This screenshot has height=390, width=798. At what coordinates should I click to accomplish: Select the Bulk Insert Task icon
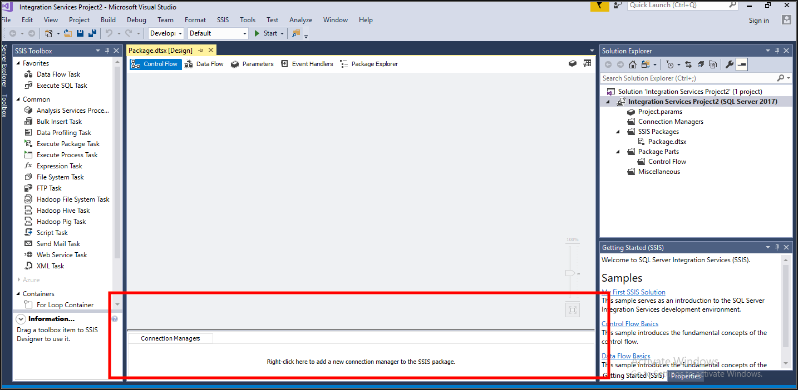[28, 122]
